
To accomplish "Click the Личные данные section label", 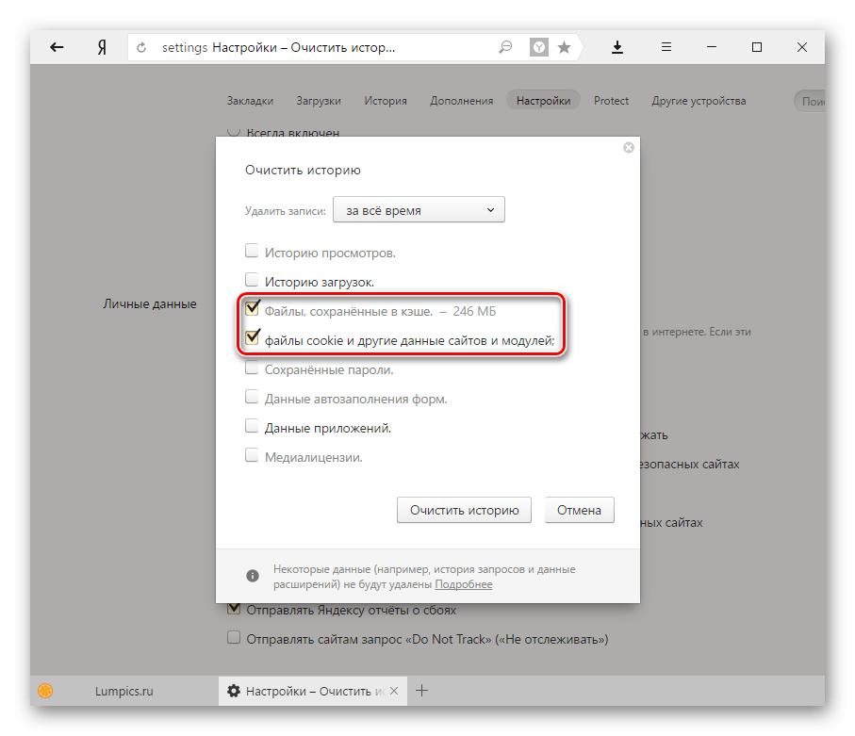I will tap(149, 303).
